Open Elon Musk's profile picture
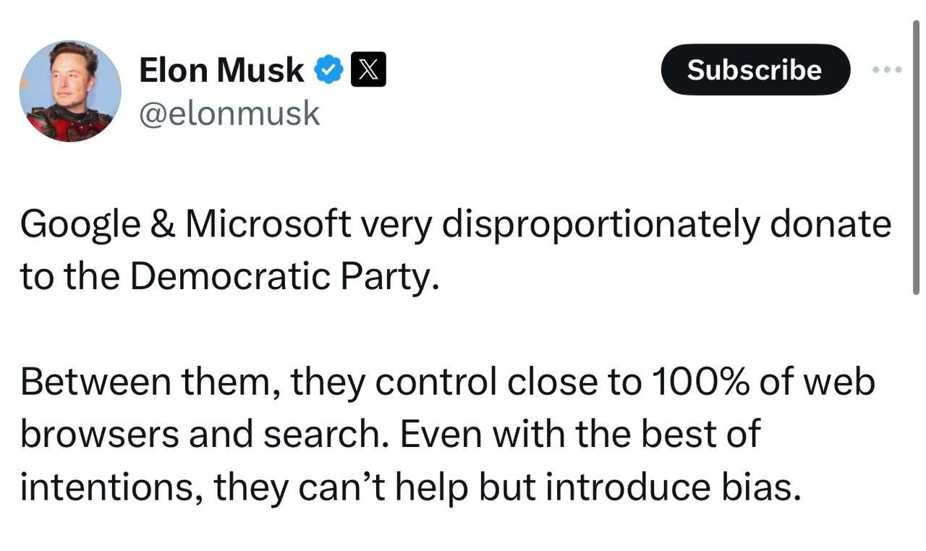Image resolution: width=926 pixels, height=551 pixels. pyautogui.click(x=70, y=91)
